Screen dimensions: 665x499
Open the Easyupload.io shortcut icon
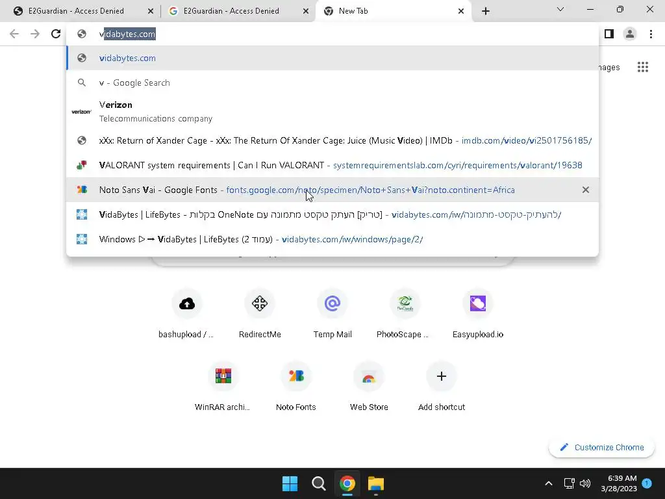pos(478,303)
